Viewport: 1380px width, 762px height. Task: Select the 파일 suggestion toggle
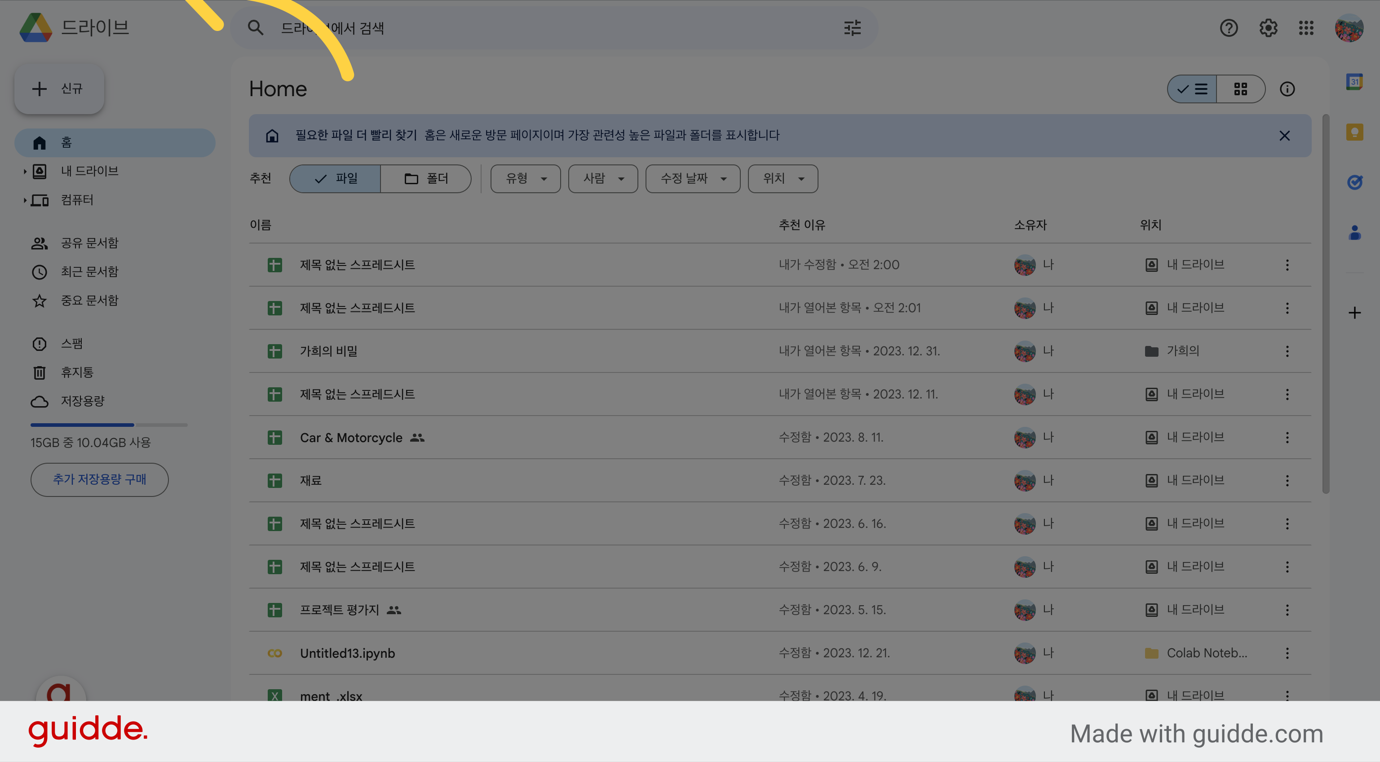coord(336,178)
